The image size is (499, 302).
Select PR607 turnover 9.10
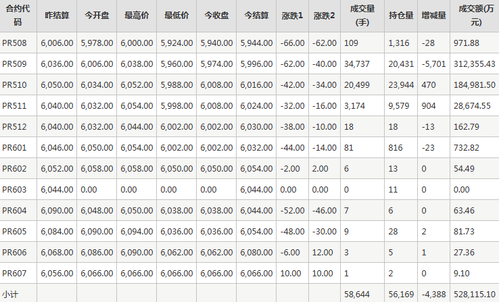click(x=461, y=274)
